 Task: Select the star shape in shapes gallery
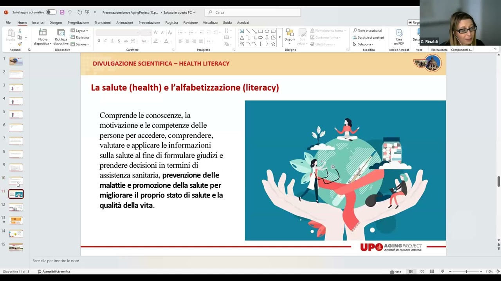[273, 44]
